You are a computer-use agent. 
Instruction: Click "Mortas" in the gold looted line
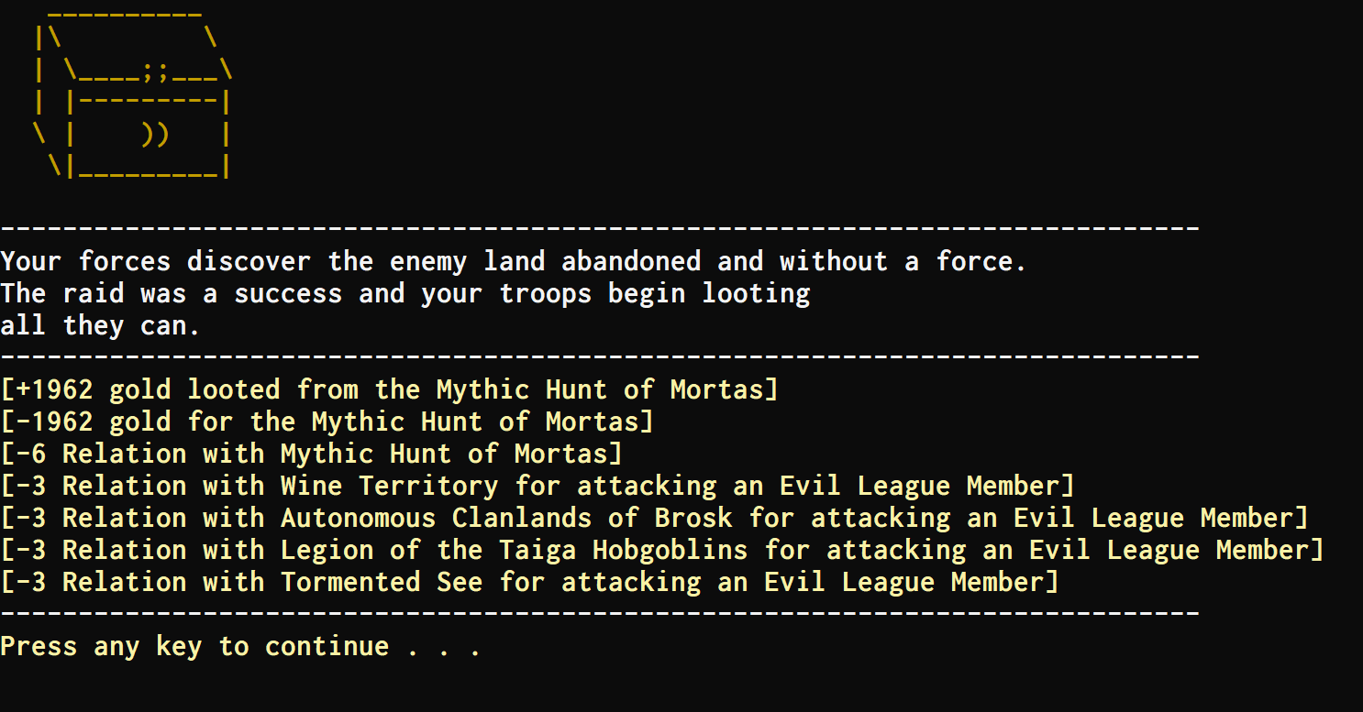(716, 389)
